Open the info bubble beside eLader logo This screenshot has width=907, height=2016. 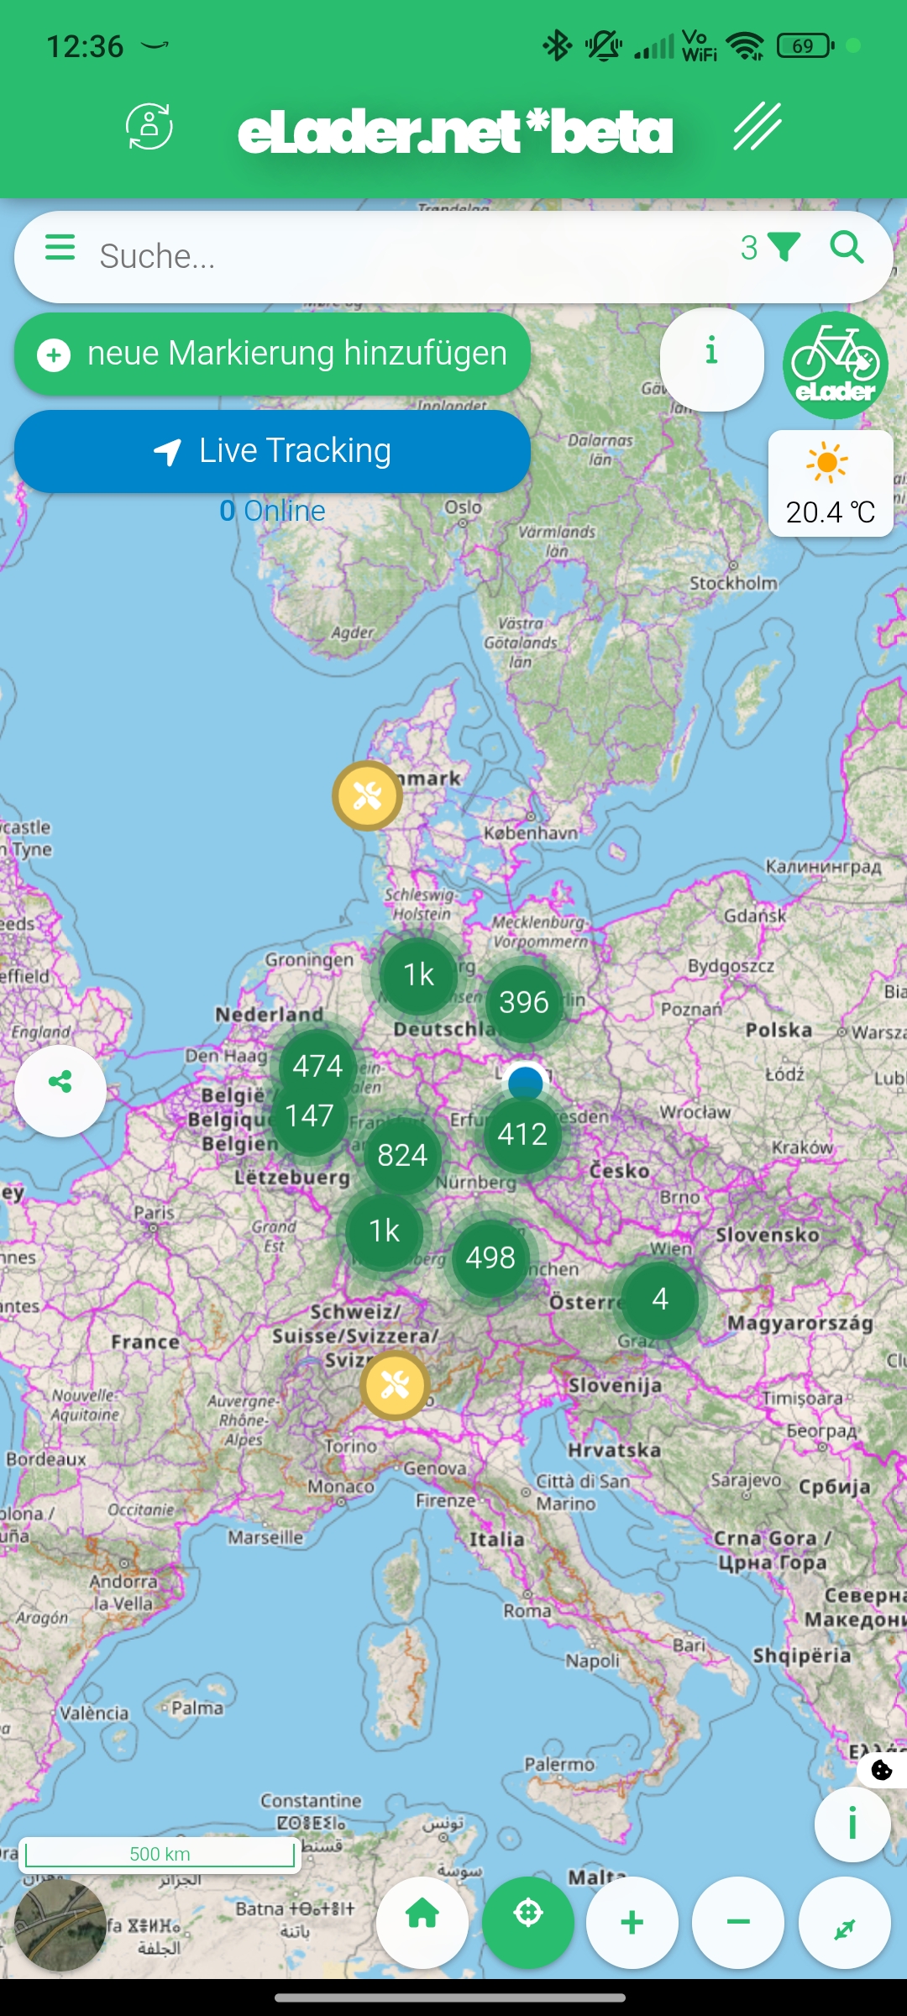[x=712, y=360]
